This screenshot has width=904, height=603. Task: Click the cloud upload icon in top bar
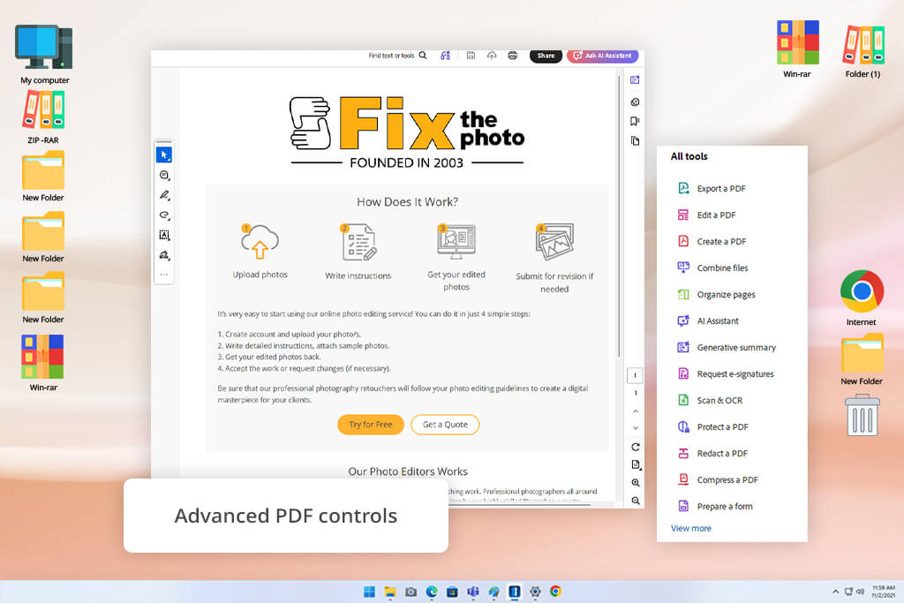click(492, 56)
